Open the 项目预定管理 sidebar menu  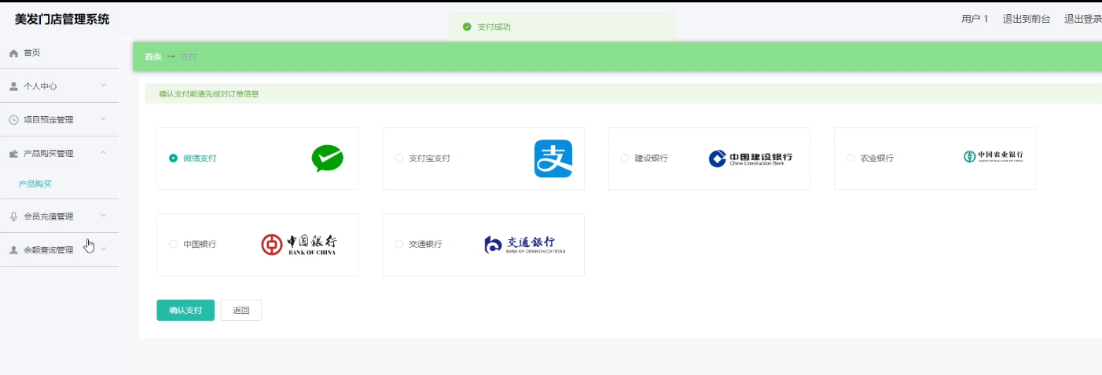(x=59, y=120)
